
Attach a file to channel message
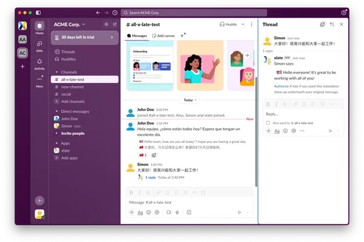coord(132,212)
